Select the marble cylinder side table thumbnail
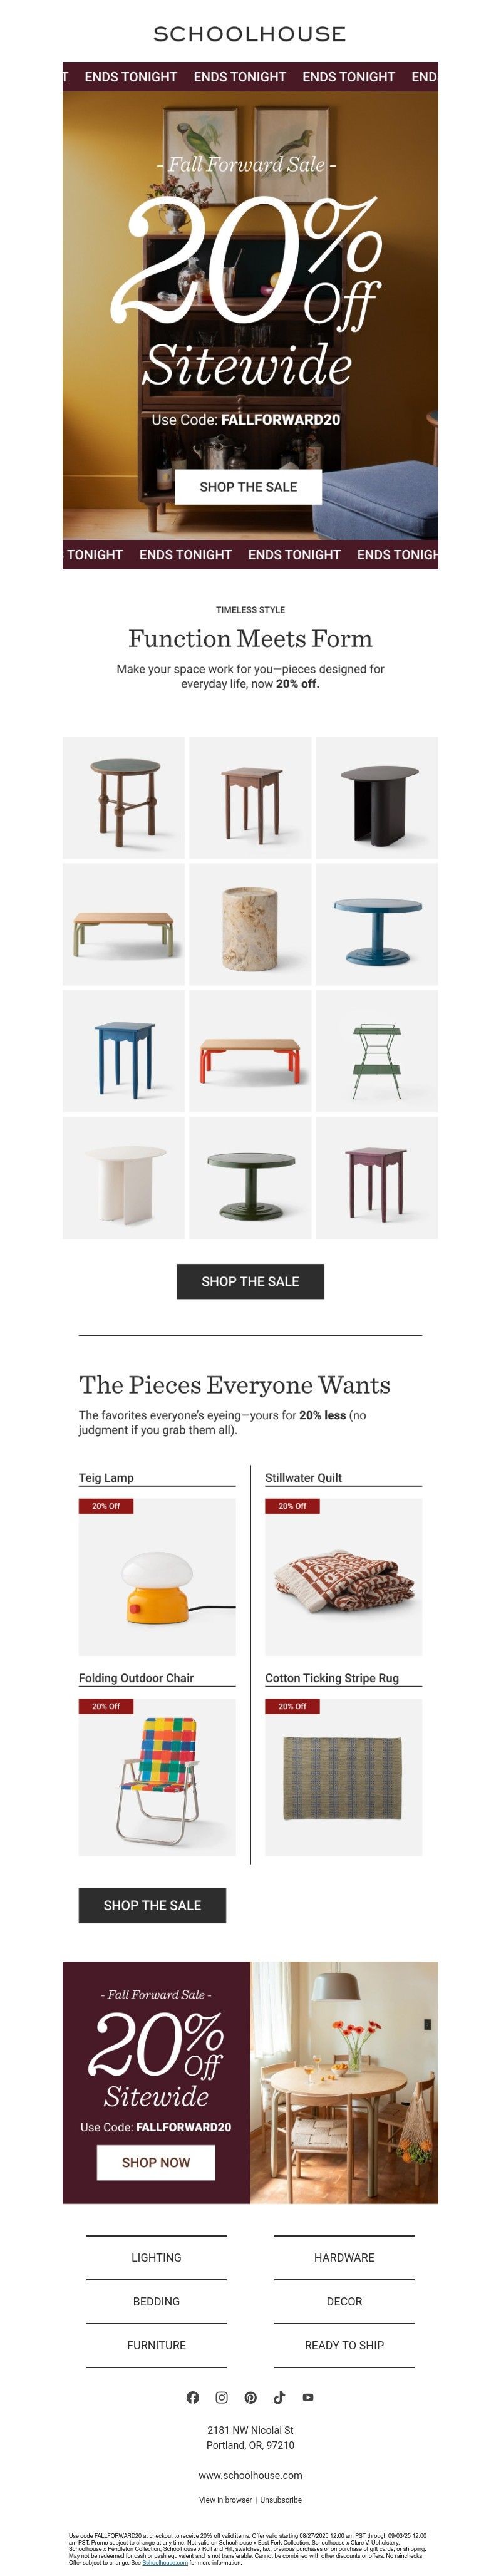The height and width of the screenshot is (2576, 501). tap(250, 924)
